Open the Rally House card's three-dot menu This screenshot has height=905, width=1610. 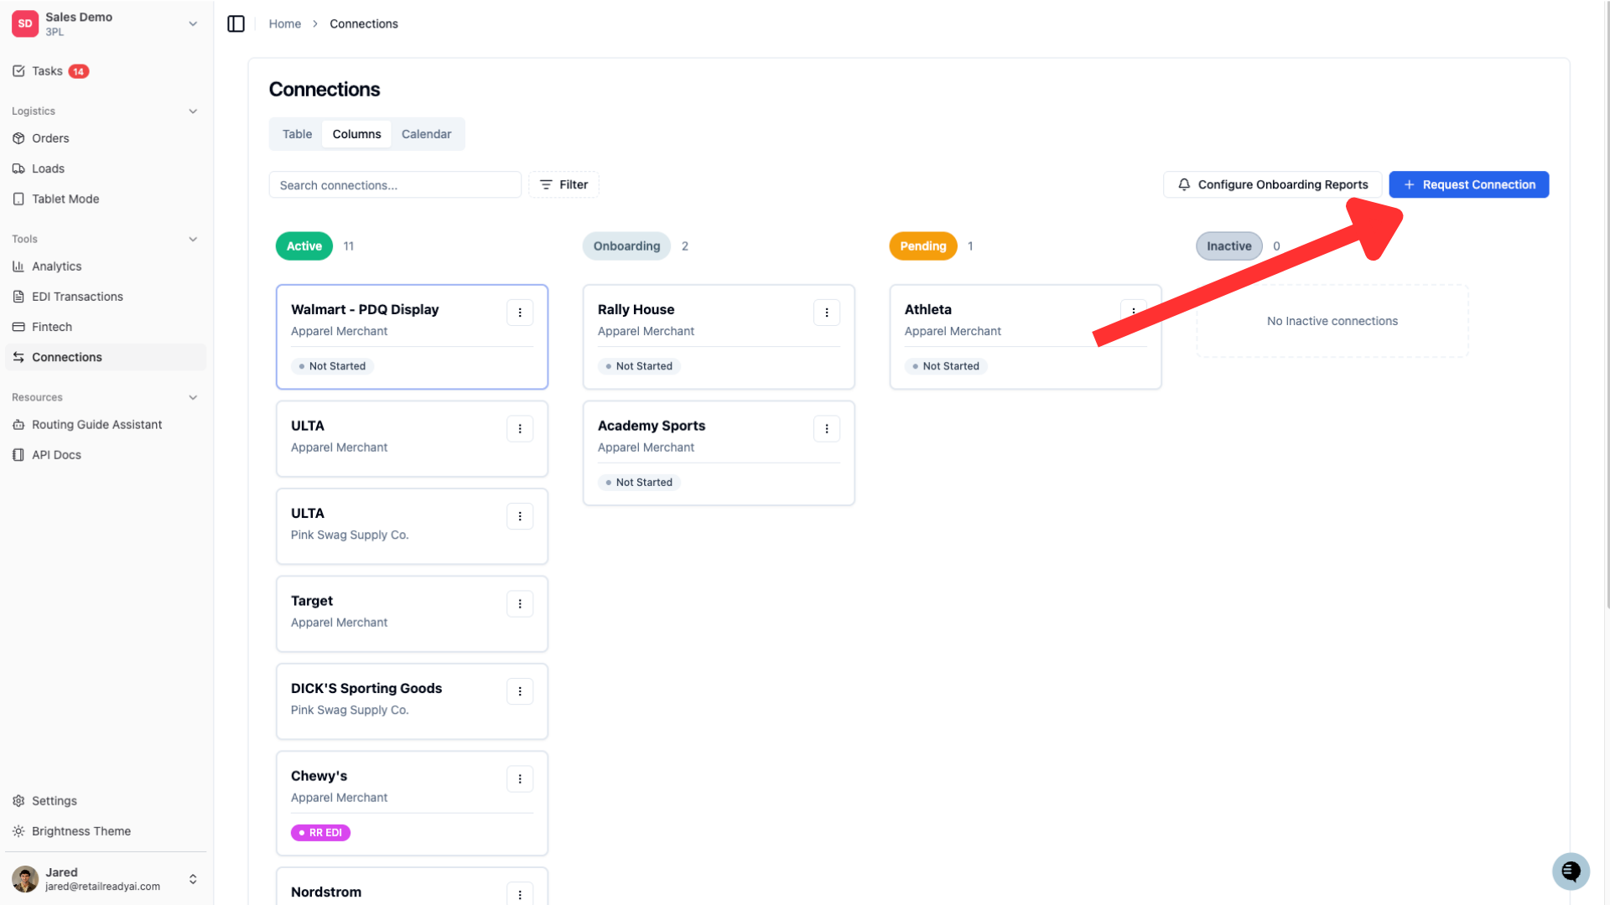coord(827,313)
